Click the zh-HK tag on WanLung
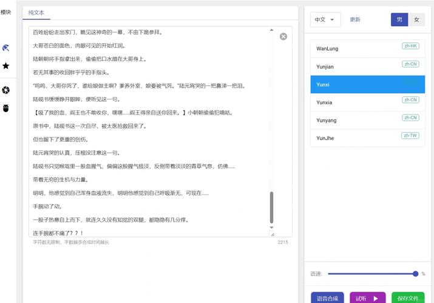Image resolution: width=434 pixels, height=303 pixels. pyautogui.click(x=410, y=46)
